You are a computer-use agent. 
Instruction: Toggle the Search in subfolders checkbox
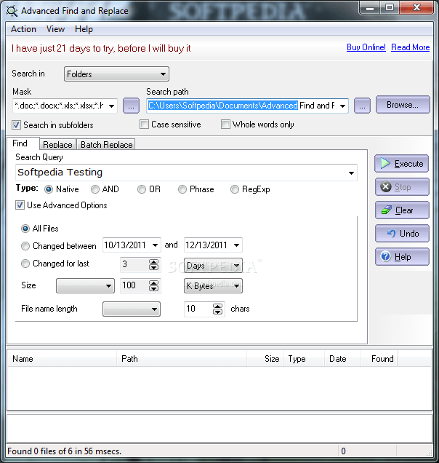pyautogui.click(x=17, y=125)
